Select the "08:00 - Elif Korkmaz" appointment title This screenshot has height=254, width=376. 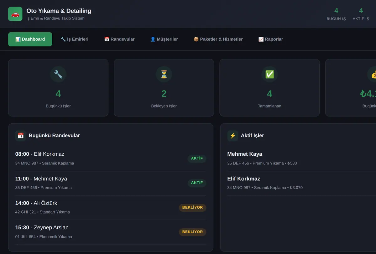click(40, 154)
